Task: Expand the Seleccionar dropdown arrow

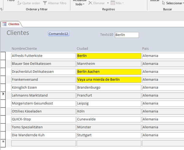Action: [x=183, y=3]
